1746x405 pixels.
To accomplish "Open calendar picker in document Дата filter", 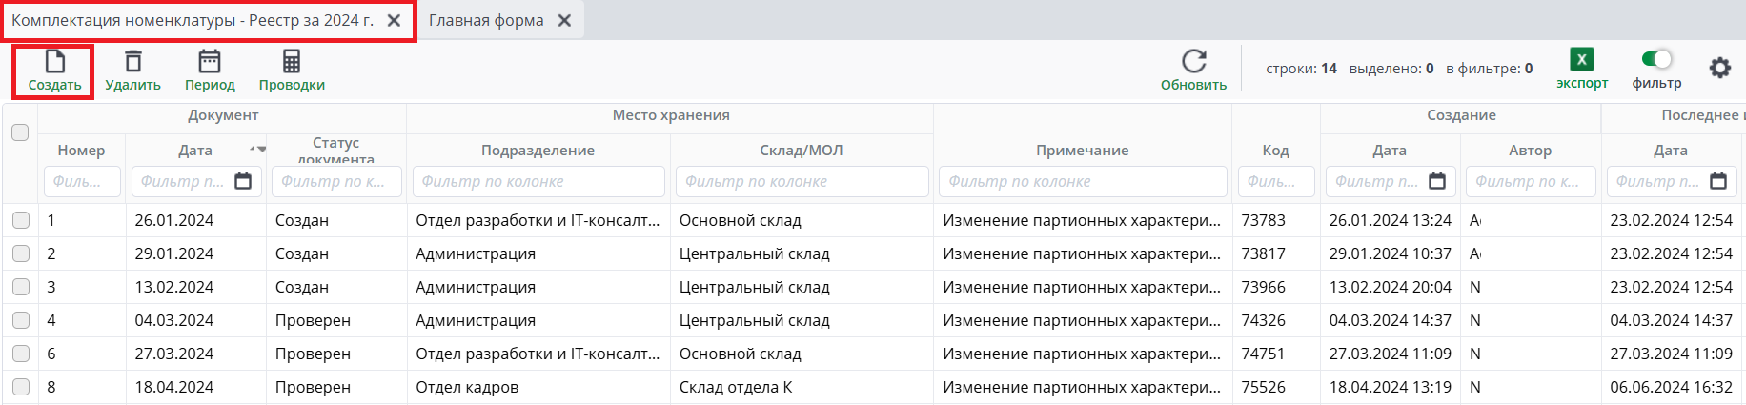I will click(x=243, y=181).
